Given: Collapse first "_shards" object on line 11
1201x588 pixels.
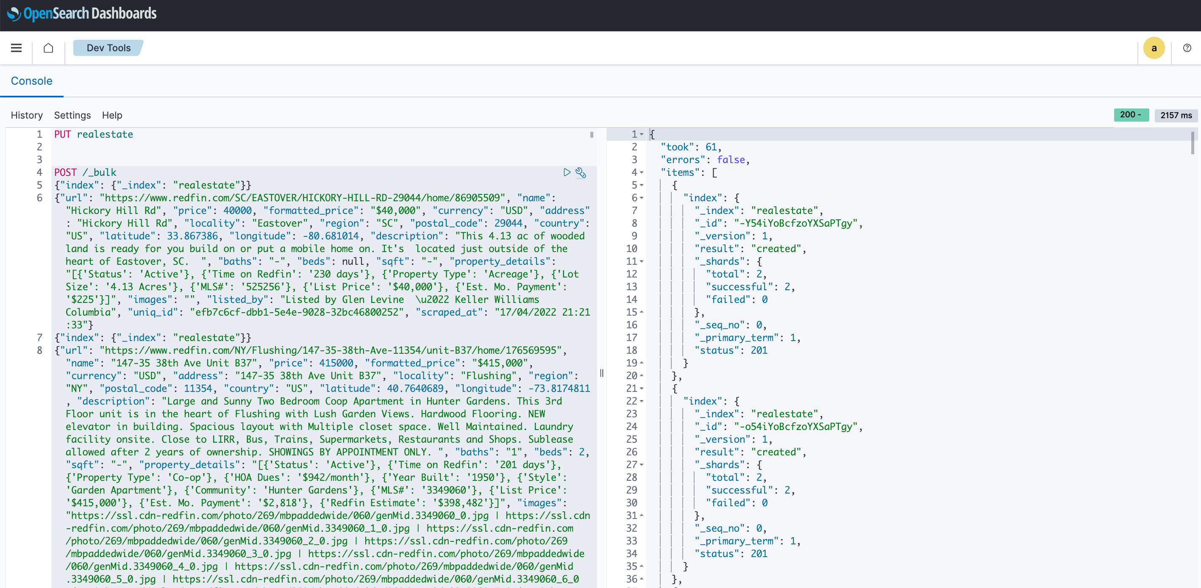Looking at the screenshot, I should [x=642, y=262].
